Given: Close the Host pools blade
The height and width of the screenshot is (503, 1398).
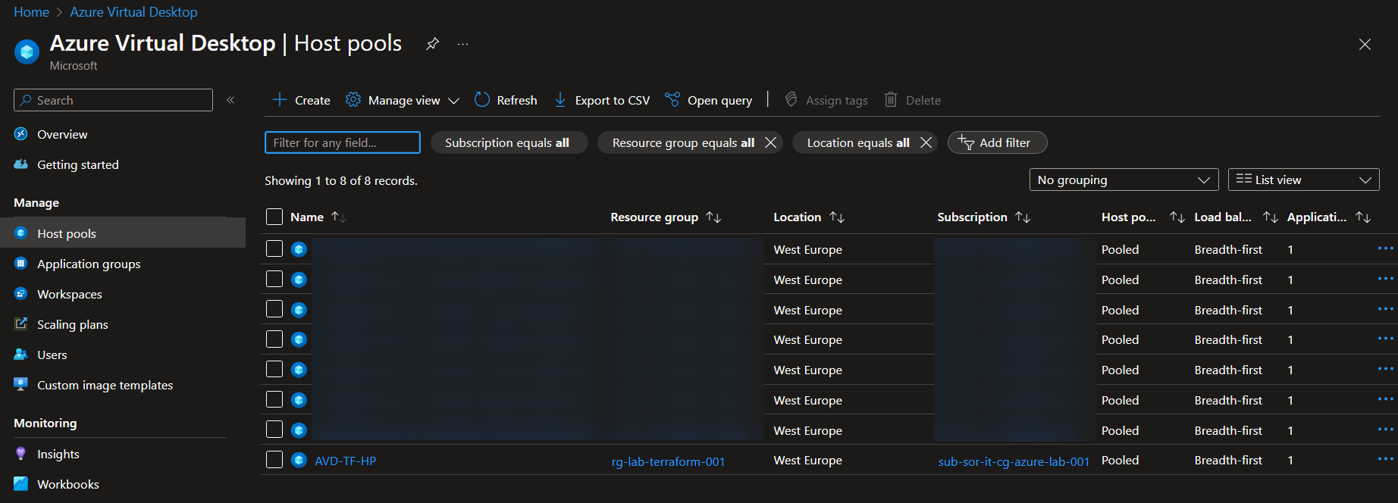Looking at the screenshot, I should [x=1365, y=44].
